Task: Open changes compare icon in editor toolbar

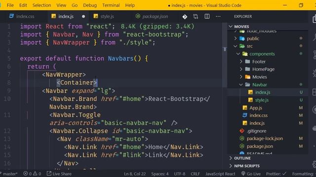Action: 196,16
